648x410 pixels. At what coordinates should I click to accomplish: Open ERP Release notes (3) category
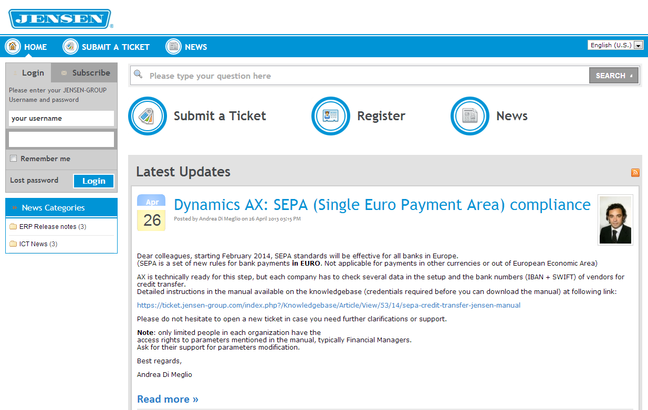point(53,227)
